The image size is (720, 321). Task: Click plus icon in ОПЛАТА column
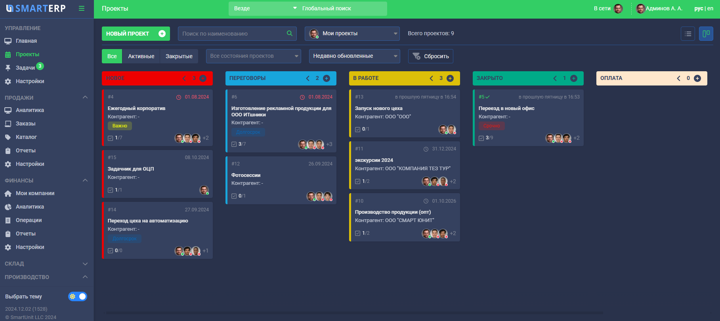pos(697,78)
